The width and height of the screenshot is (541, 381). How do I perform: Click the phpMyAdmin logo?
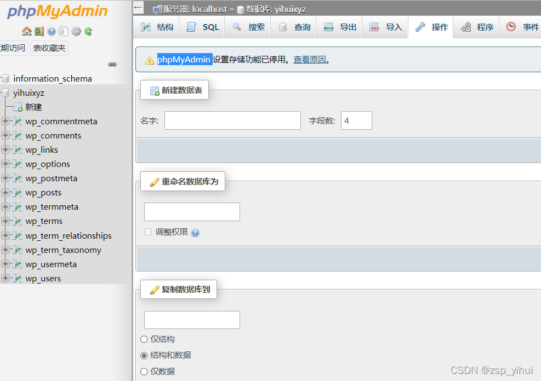tap(57, 11)
